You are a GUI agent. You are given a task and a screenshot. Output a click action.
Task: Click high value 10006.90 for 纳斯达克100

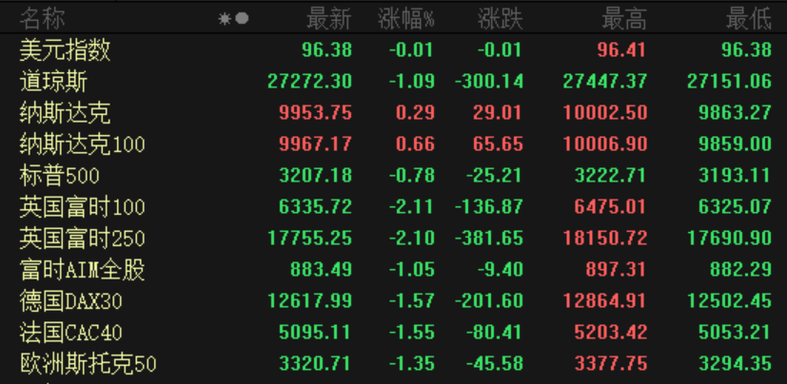tap(605, 144)
